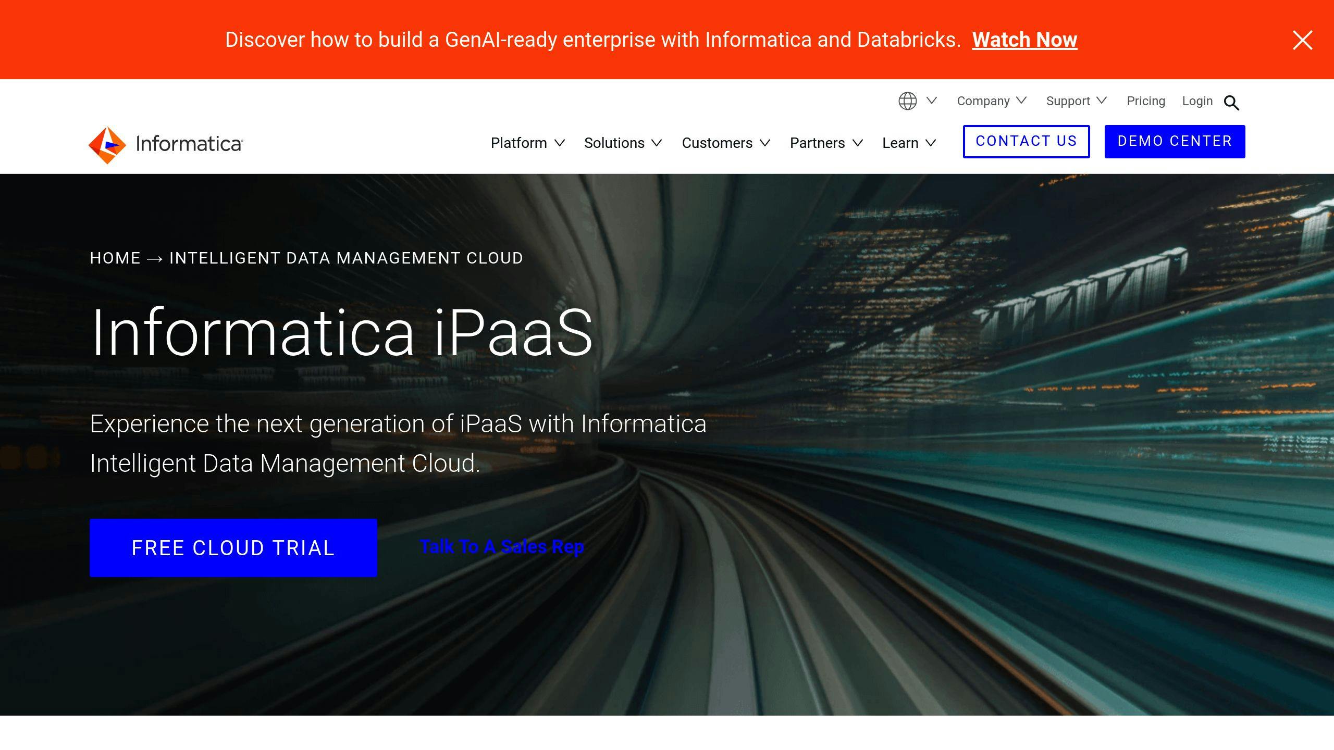Open the Support menu
This screenshot has height=750, width=1334.
tap(1076, 101)
